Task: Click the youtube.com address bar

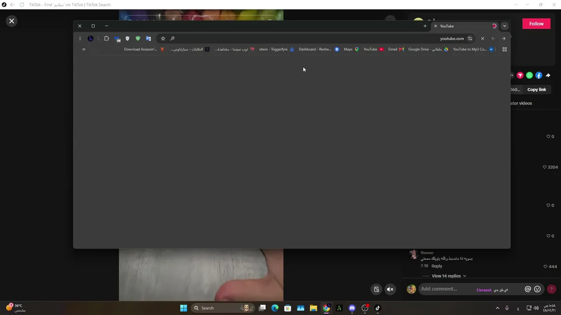Action: pyautogui.click(x=316, y=38)
